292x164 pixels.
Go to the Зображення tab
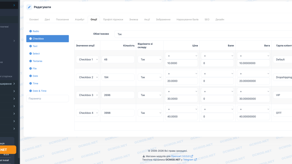pyautogui.click(x=163, y=19)
